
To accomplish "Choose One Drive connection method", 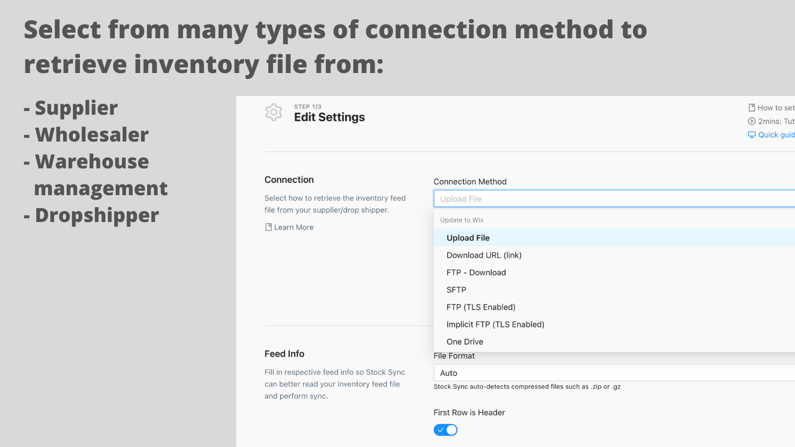I will coord(465,342).
